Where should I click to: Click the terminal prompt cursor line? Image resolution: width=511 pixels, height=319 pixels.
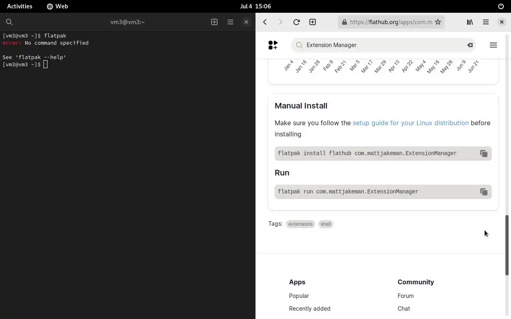click(25, 64)
